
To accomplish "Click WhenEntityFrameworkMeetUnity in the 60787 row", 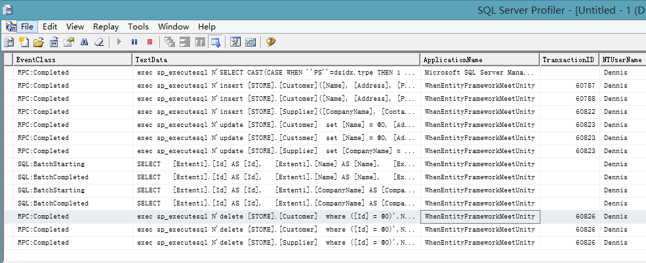I will [x=480, y=86].
